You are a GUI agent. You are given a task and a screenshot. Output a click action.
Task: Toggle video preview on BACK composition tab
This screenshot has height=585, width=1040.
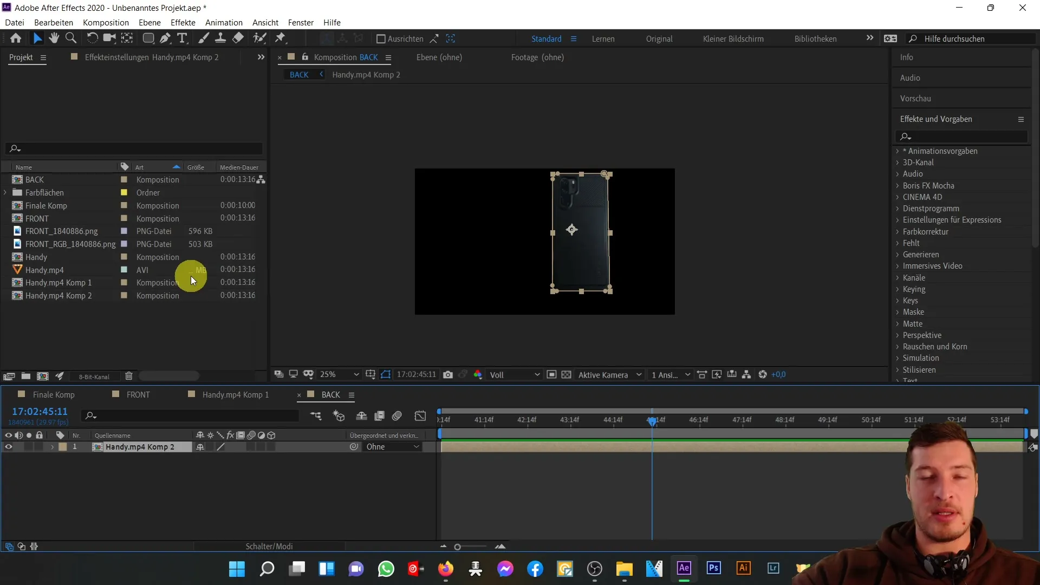click(312, 394)
